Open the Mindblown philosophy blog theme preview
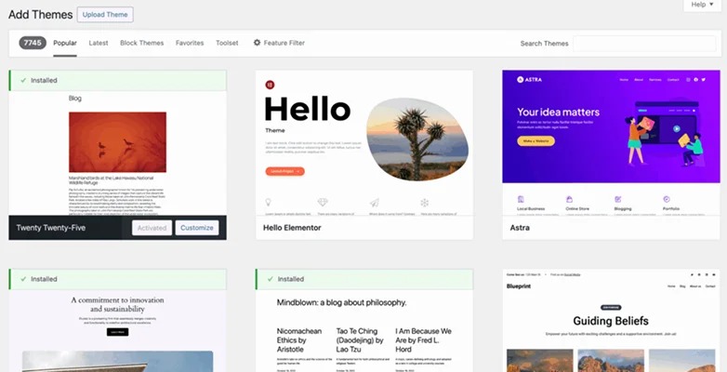 364,331
